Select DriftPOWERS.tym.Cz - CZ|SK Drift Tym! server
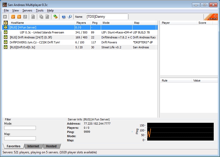Screen dimensions: 220x157 [80, 42]
